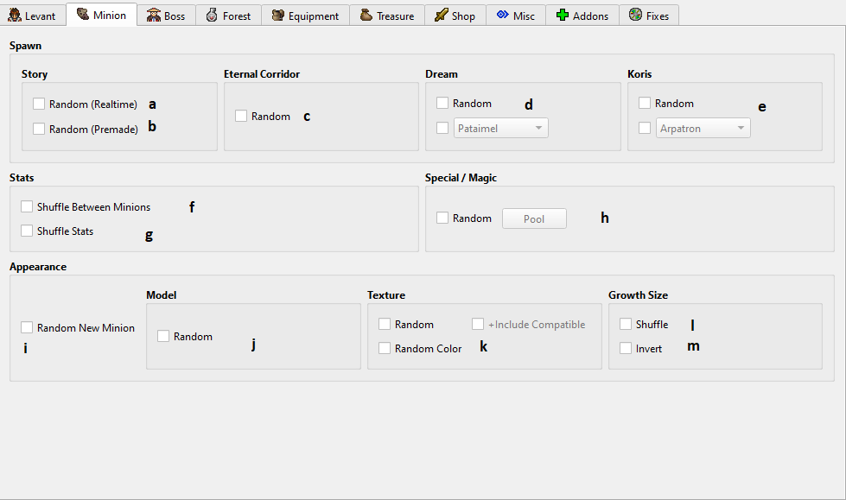Open the Arpatron dropdown
Viewport: 846px width, 500px height.
coord(703,128)
